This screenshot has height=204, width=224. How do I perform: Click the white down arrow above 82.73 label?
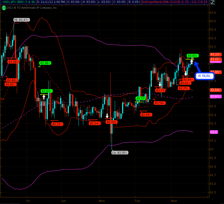pos(160,84)
